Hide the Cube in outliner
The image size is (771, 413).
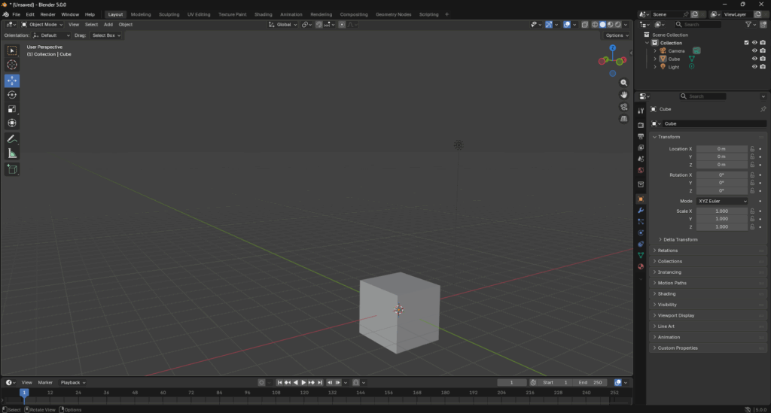[754, 59]
